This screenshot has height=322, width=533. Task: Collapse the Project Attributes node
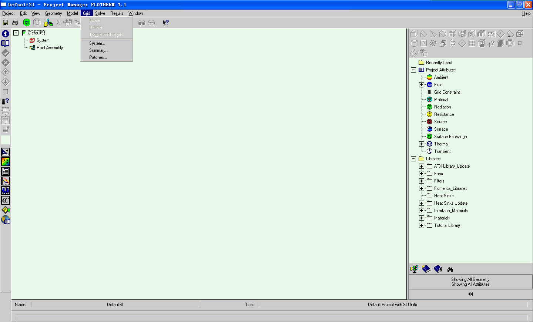413,70
